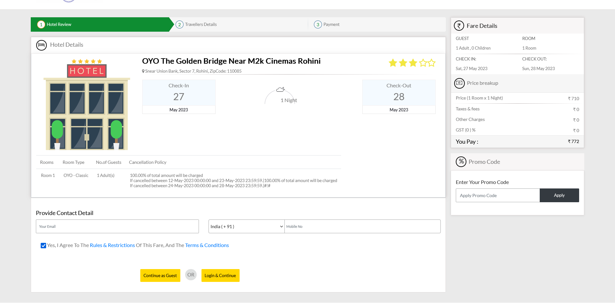Click the Mobile No input field
615x303 pixels.
[363, 227]
